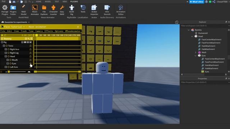Click the What's New button
The height and width of the screenshot is (129, 230).
pyautogui.click(x=197, y=2)
